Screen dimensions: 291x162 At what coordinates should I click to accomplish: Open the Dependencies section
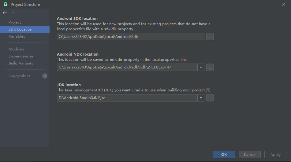click(x=25, y=56)
